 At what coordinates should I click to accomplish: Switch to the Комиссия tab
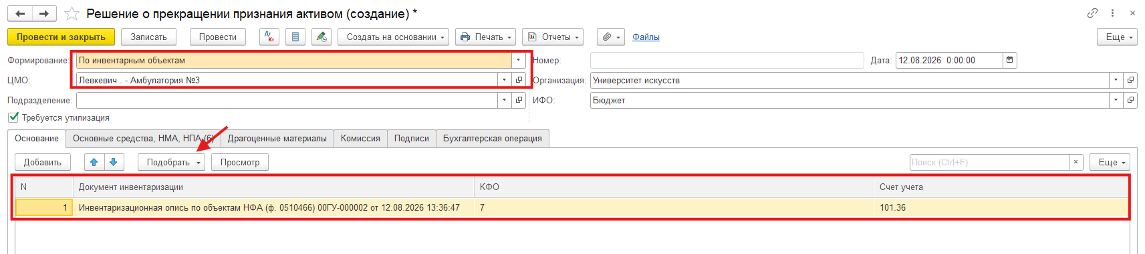(x=360, y=138)
